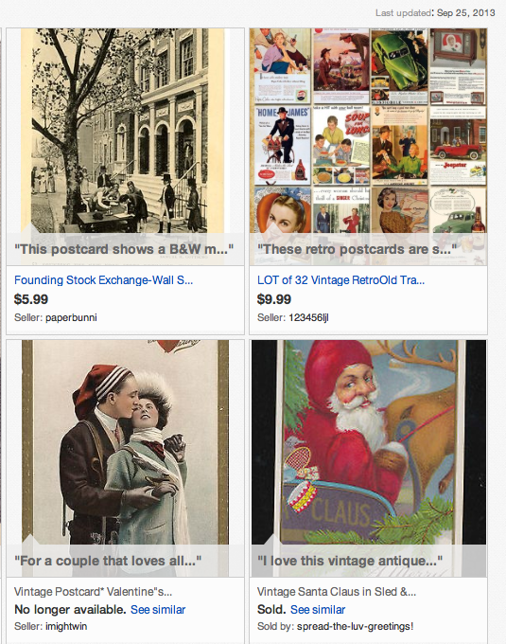The height and width of the screenshot is (644, 506).
Task: Open LOT of 32 Vintage RetroOld listing link
Action: pyautogui.click(x=340, y=280)
